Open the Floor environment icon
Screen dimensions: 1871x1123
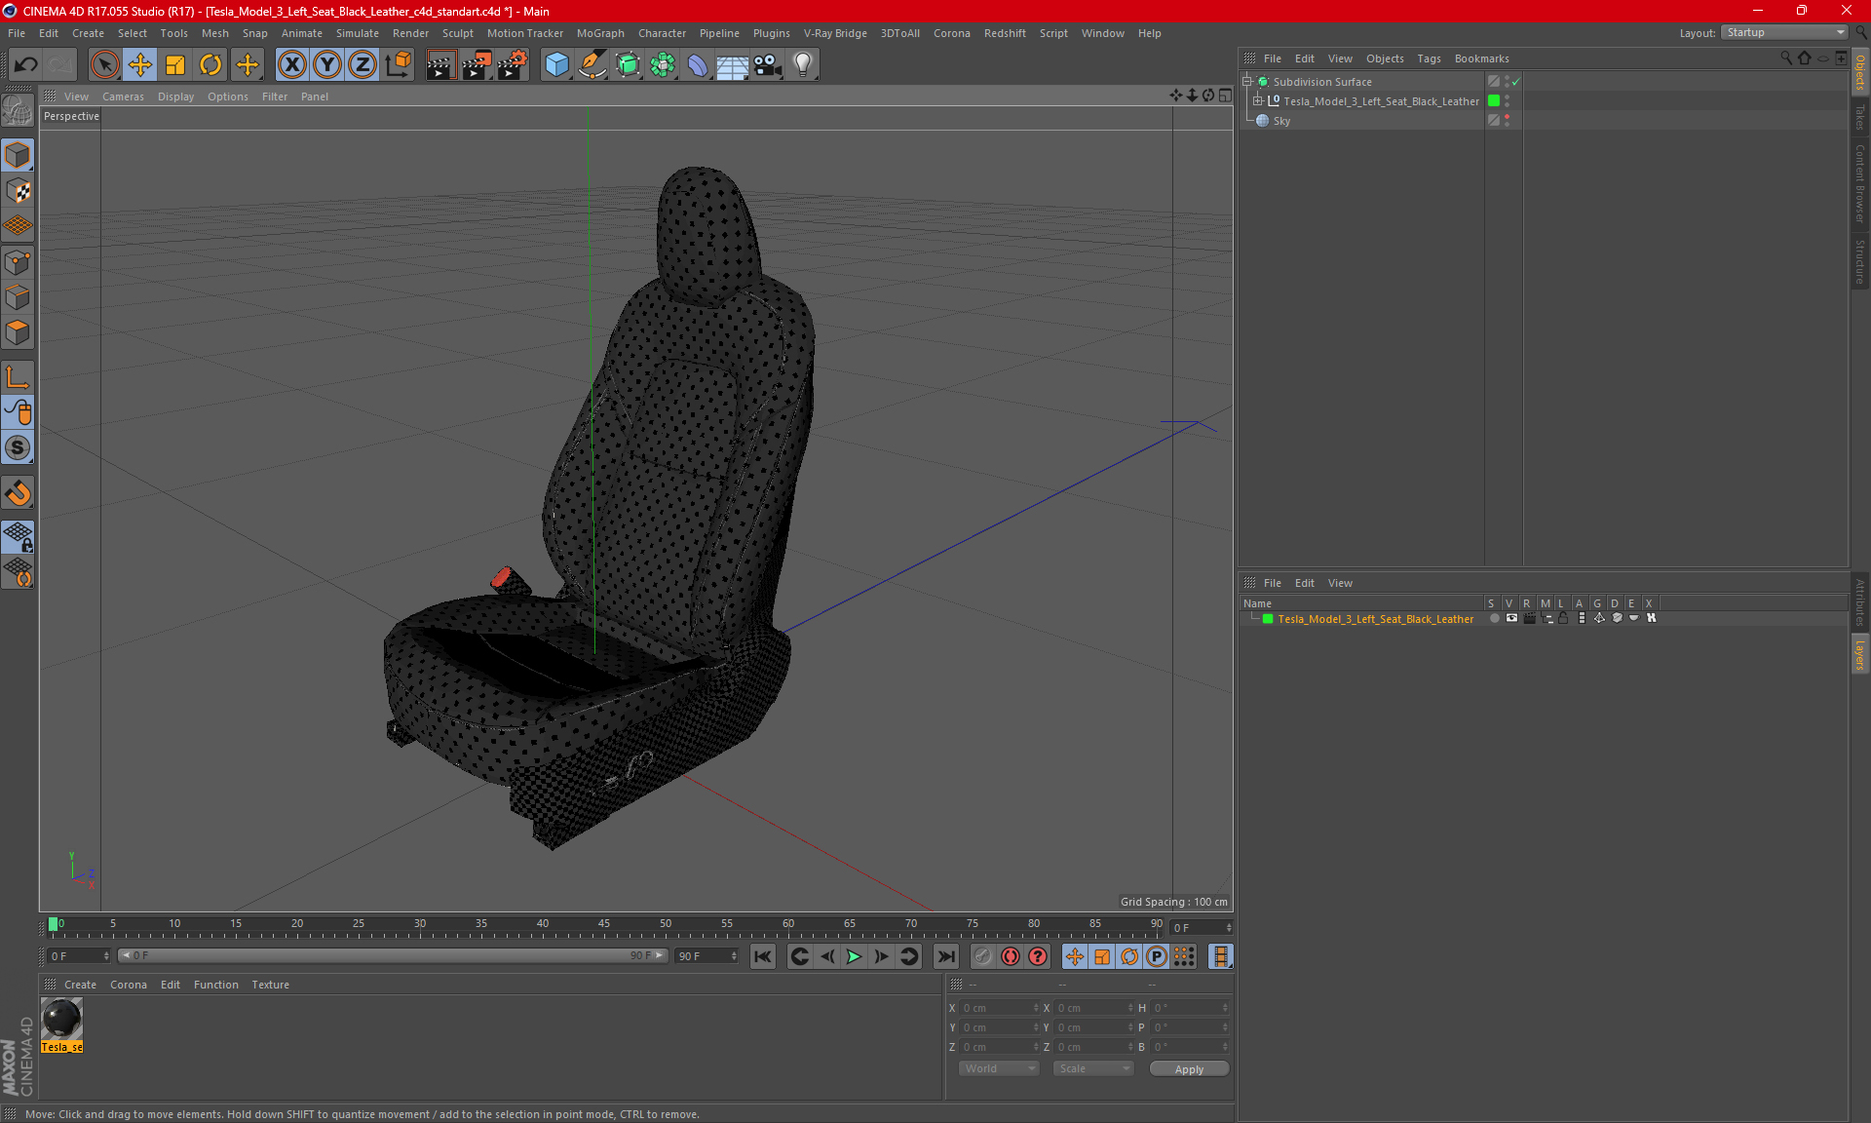732,65
